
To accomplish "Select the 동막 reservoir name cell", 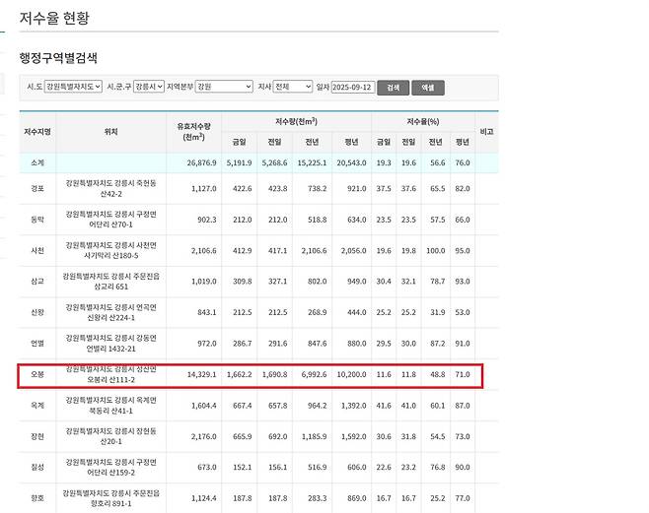I will pos(37,220).
